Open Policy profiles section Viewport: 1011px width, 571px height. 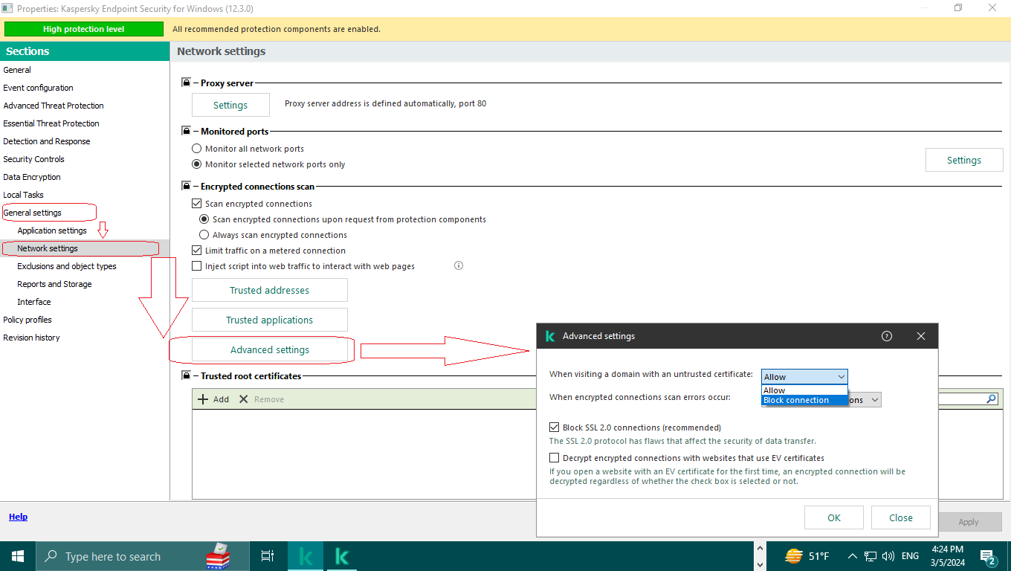(x=28, y=320)
